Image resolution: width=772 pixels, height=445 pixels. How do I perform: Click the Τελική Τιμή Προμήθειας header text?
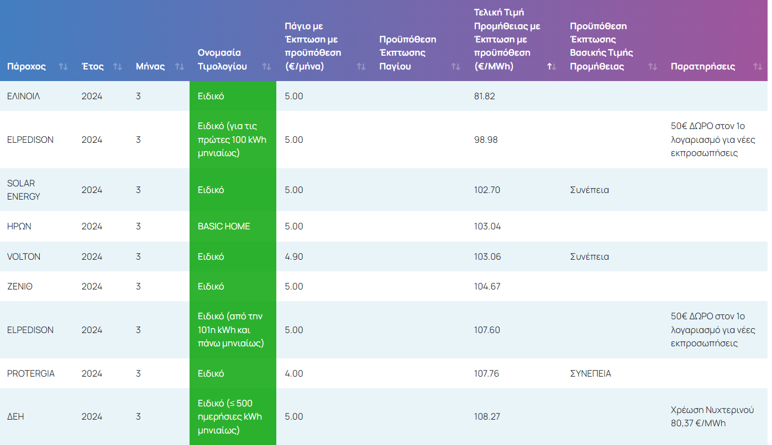[x=507, y=39]
